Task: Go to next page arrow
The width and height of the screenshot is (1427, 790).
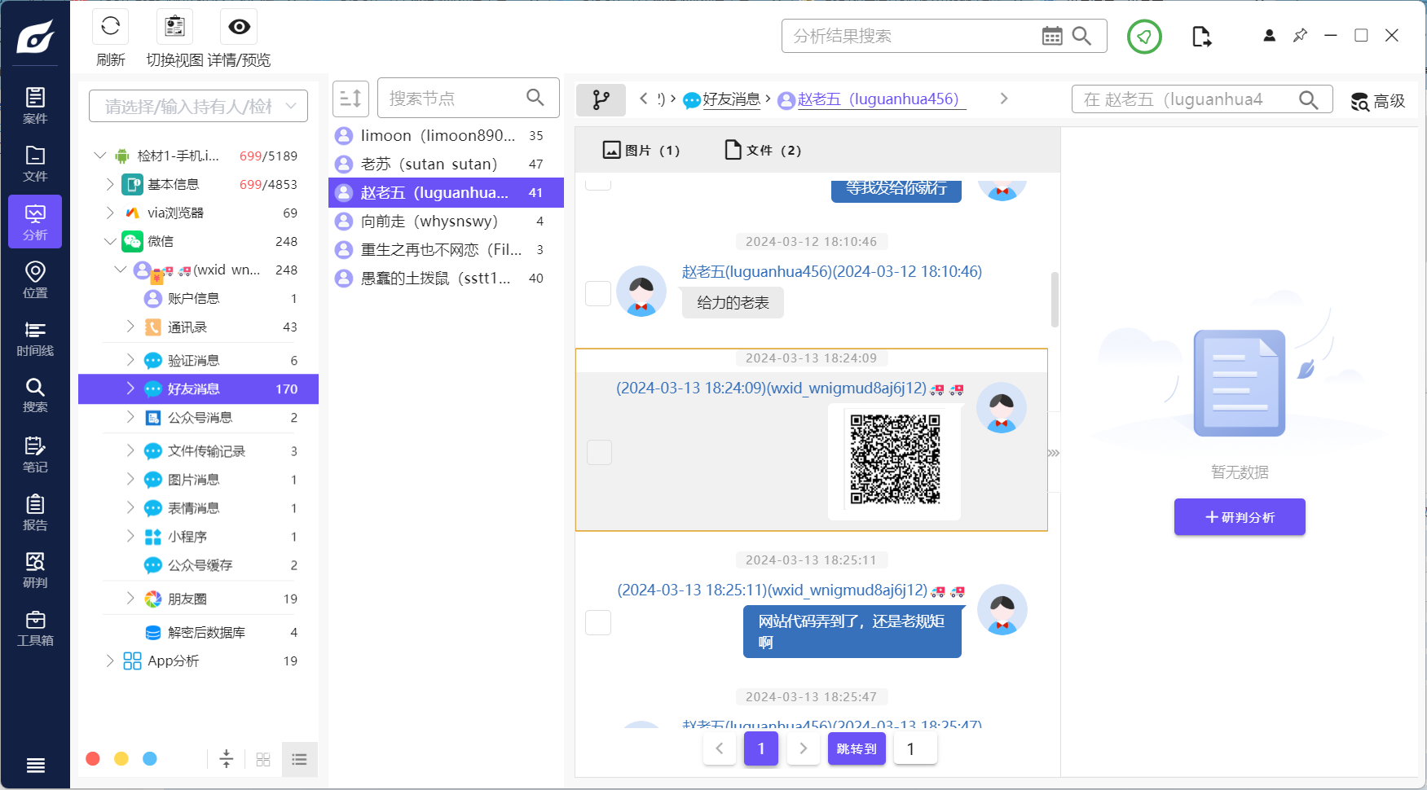Action: click(804, 748)
